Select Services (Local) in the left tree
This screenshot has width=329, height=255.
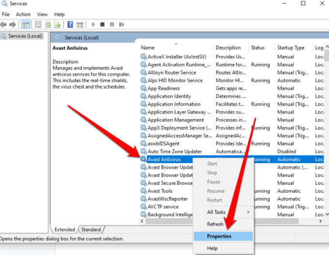(25, 36)
